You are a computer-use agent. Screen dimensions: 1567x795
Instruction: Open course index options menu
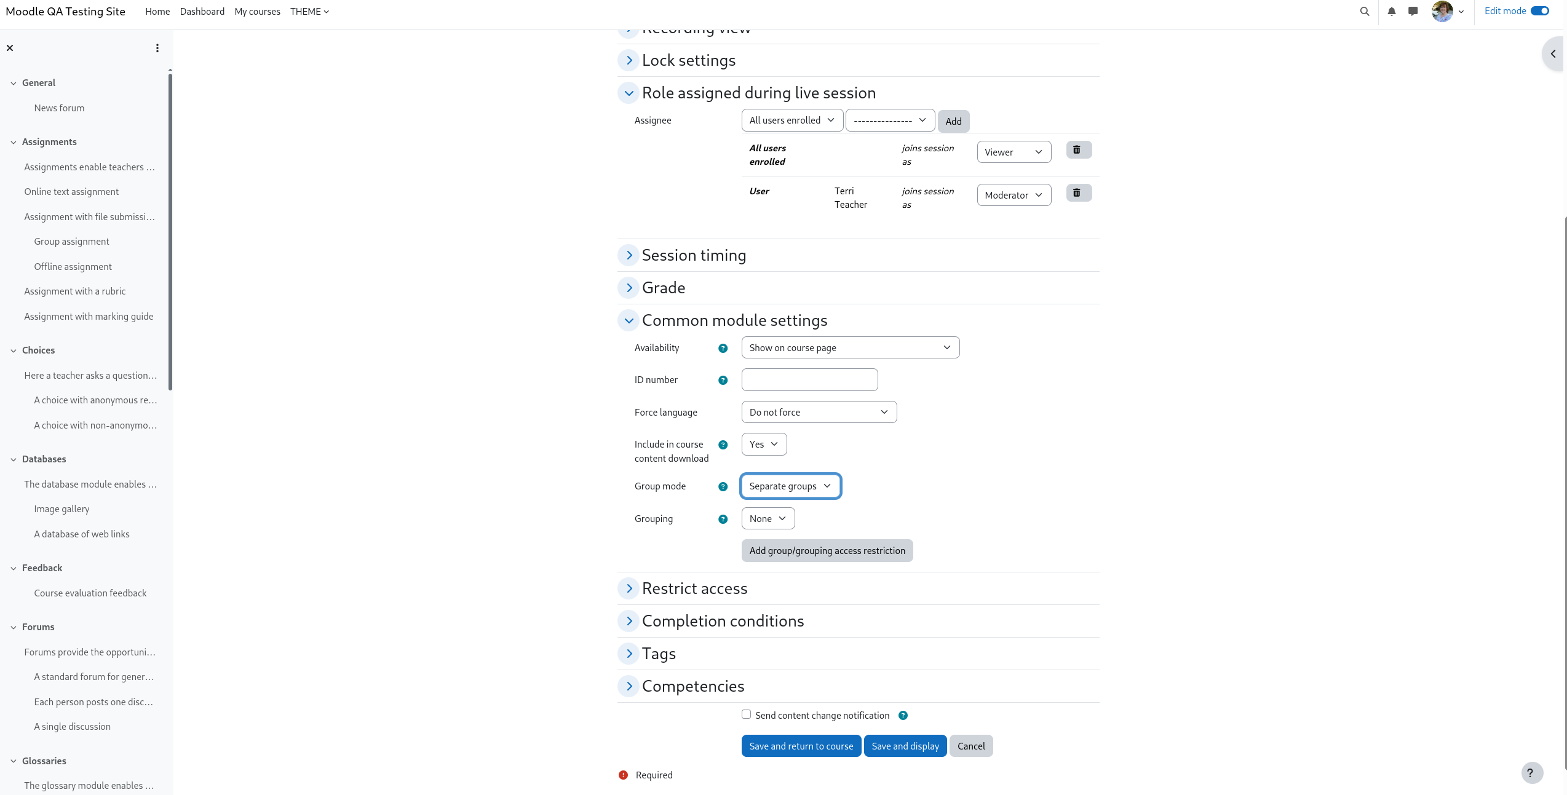click(157, 48)
